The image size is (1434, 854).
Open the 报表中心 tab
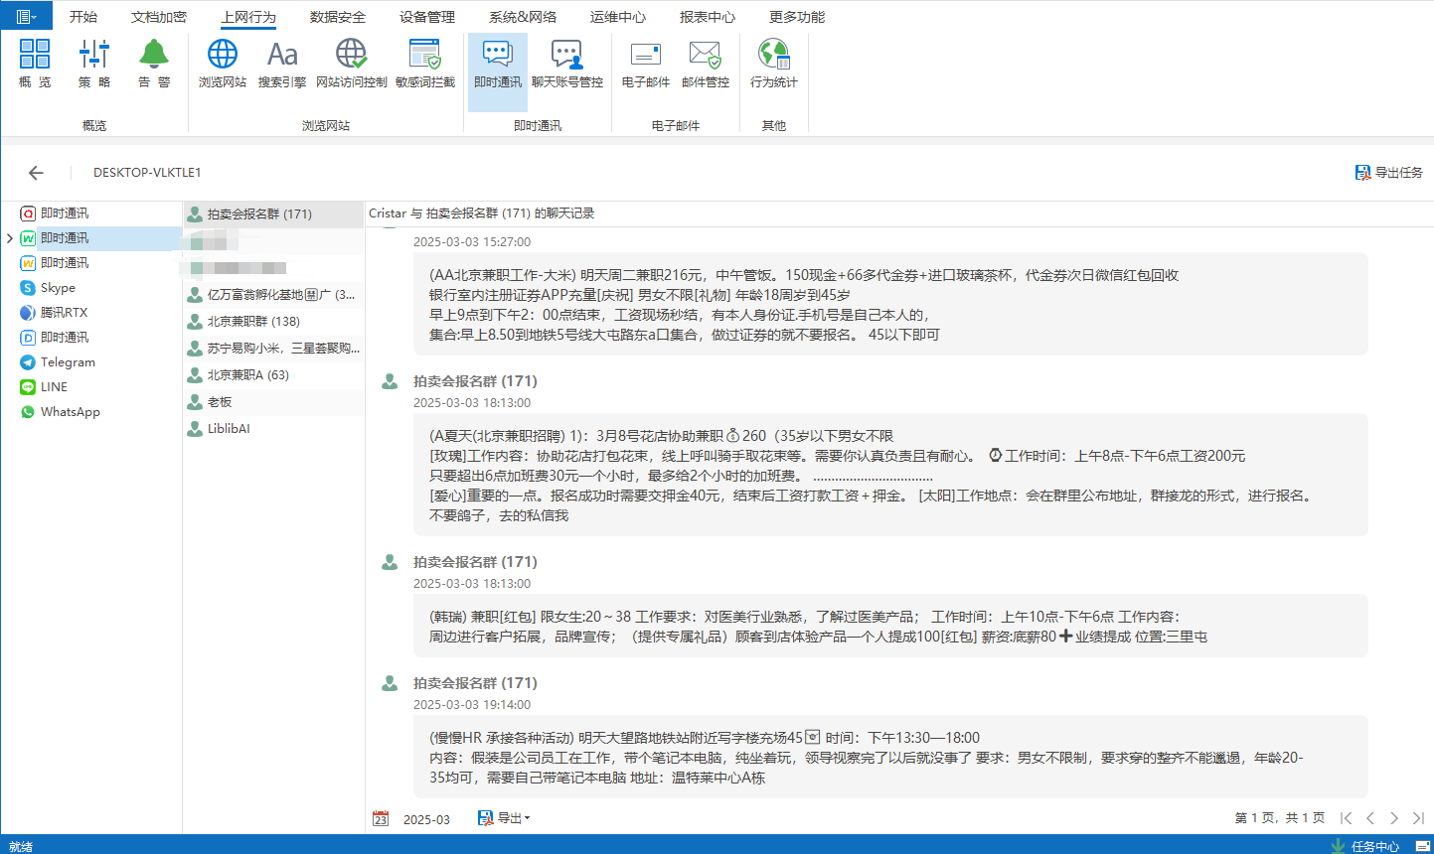click(x=707, y=17)
